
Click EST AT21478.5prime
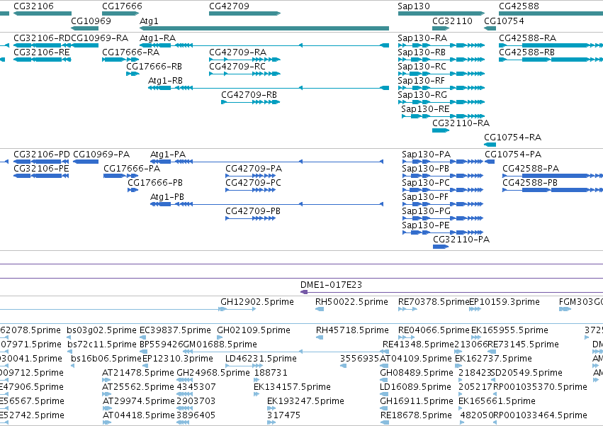(x=106, y=380)
